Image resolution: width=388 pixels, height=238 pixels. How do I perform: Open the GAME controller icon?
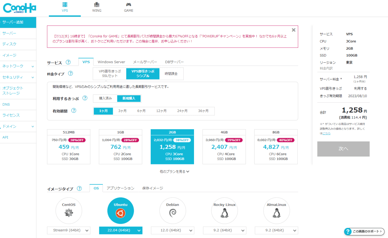(x=129, y=5)
